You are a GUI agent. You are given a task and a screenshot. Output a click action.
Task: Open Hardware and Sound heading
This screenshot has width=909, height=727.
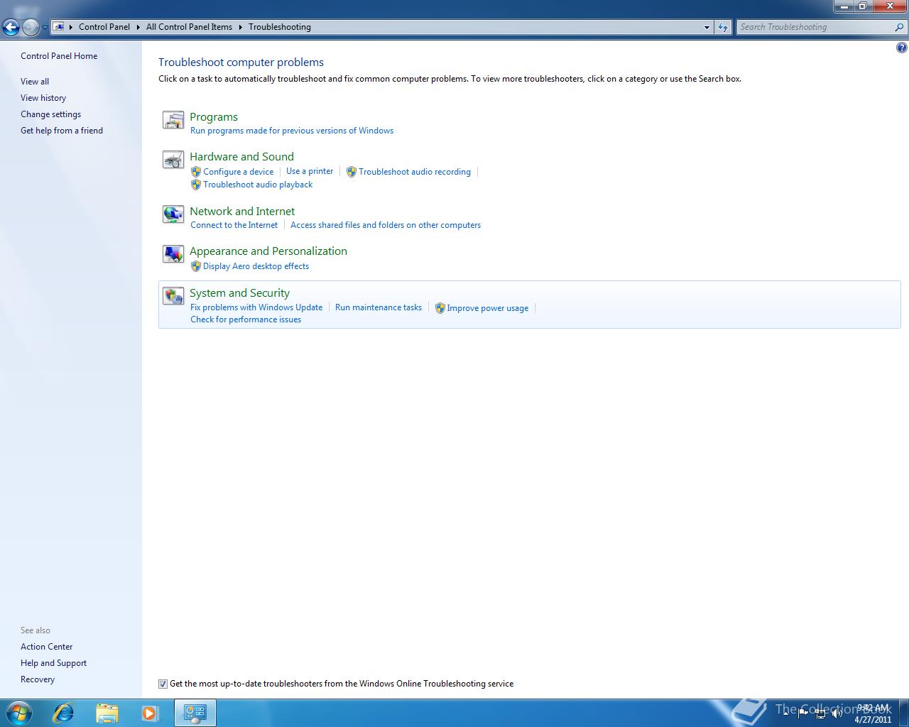click(x=241, y=157)
